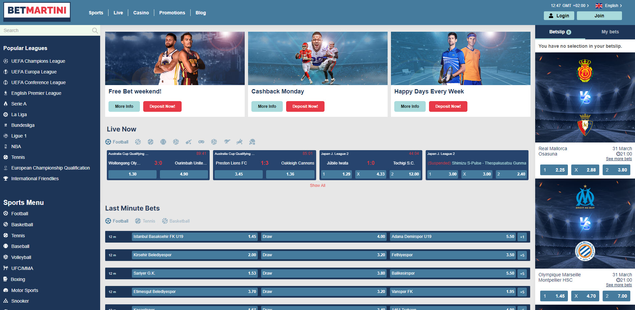Click the Tennis icon in Sports Menu

pyautogui.click(x=6, y=236)
